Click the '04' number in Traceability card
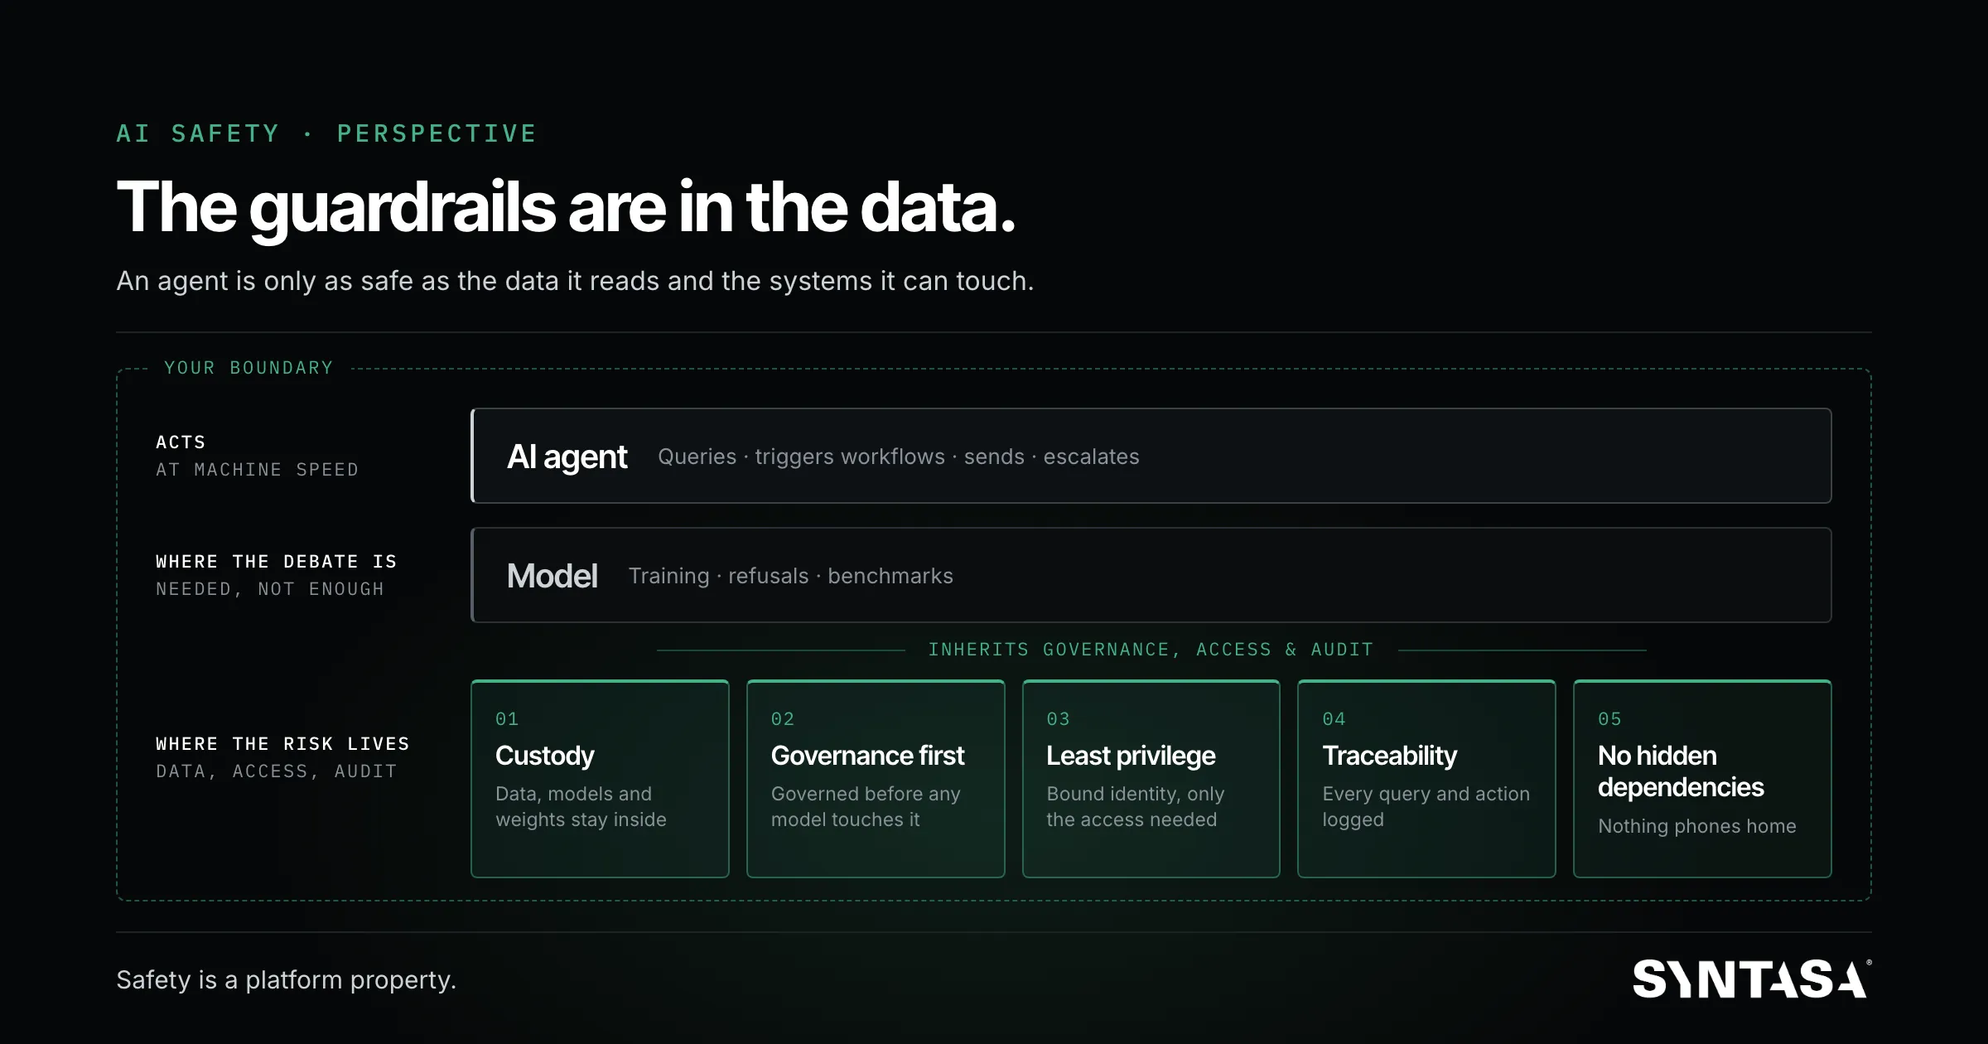Screen dimensions: 1988x1044 click(x=1334, y=719)
